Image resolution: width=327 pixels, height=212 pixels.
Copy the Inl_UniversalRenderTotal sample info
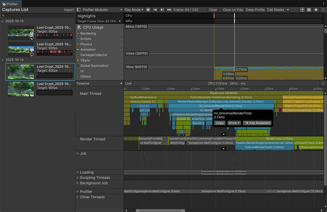coord(220,123)
